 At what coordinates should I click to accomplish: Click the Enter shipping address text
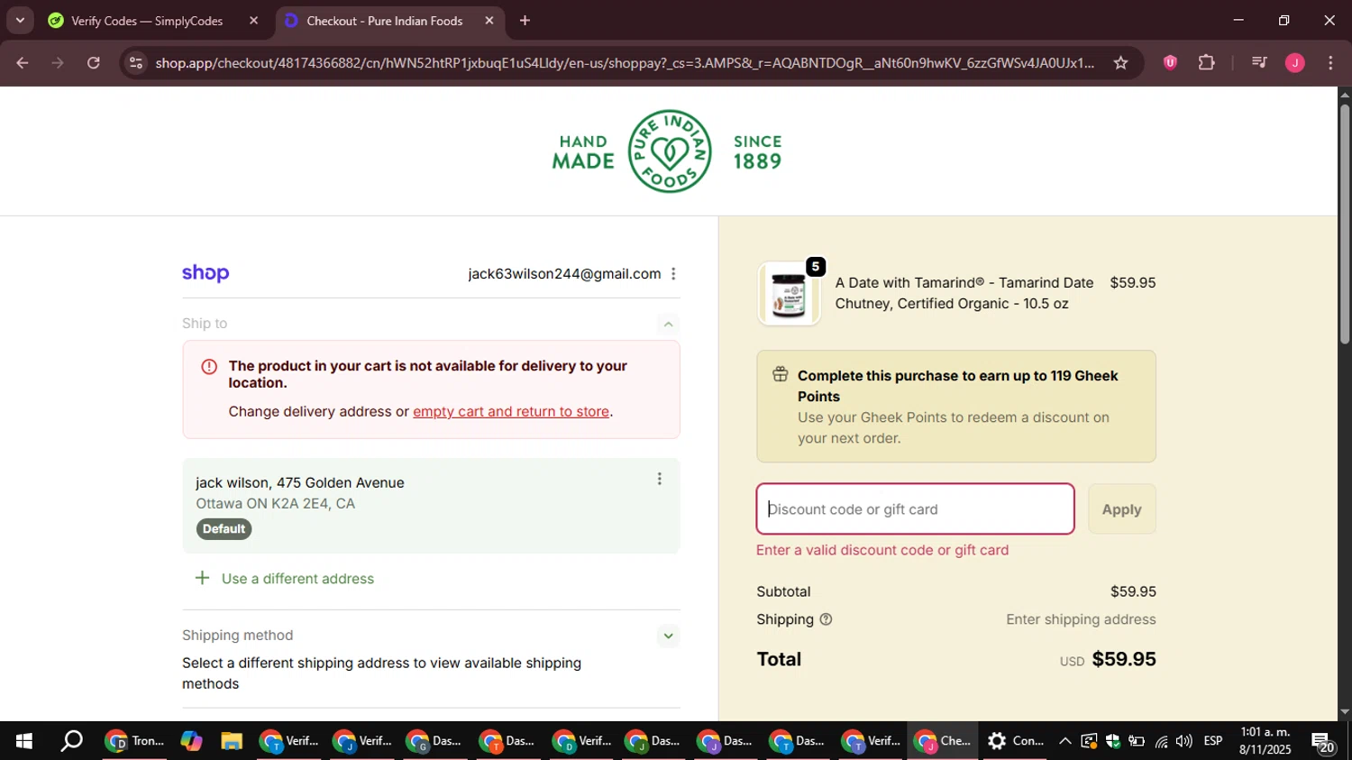pos(1081,619)
